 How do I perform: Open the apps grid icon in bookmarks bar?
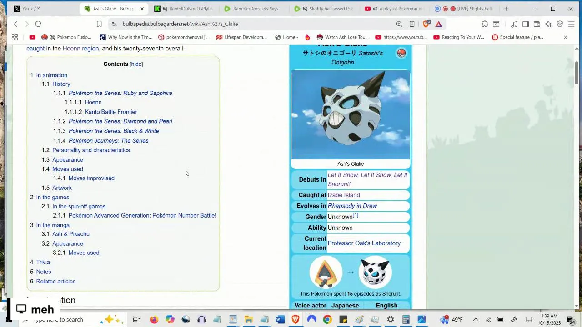tap(15, 37)
